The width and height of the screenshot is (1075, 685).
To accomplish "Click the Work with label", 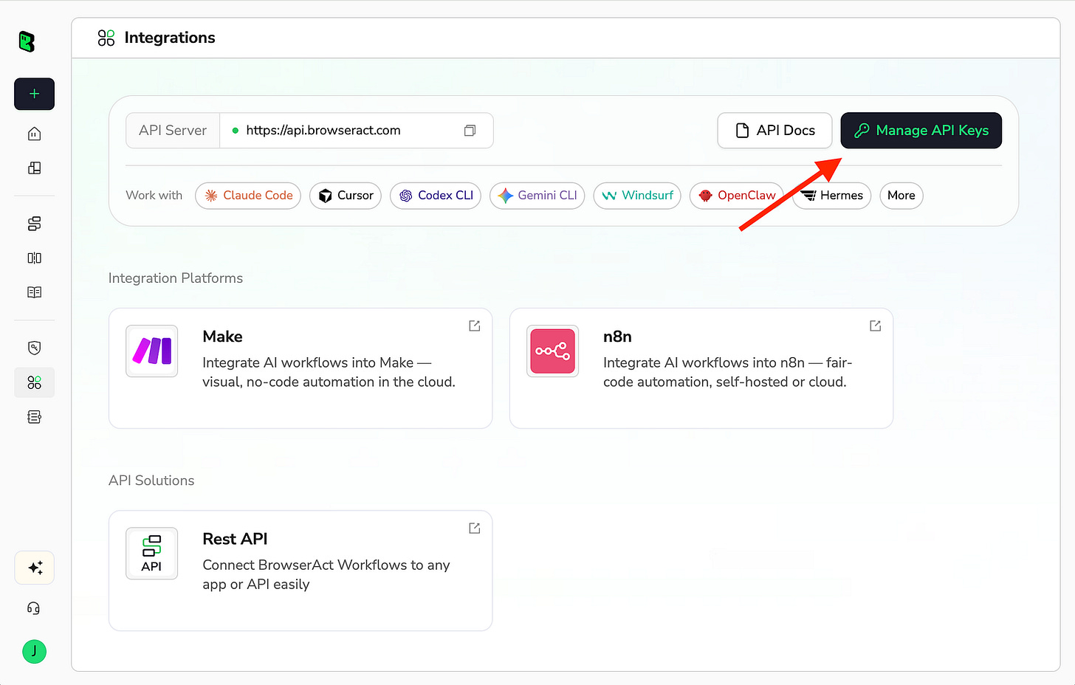I will pos(154,196).
